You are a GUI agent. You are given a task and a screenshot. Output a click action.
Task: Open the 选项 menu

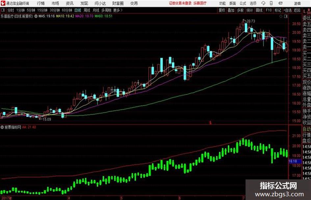[253, 3]
